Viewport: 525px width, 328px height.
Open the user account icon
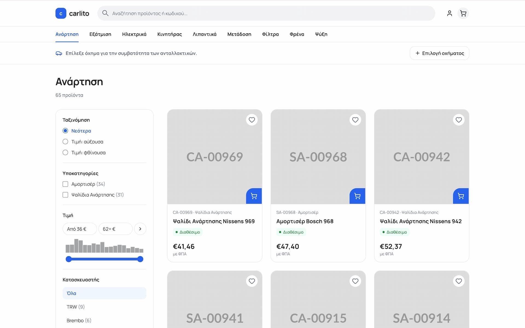(x=450, y=13)
